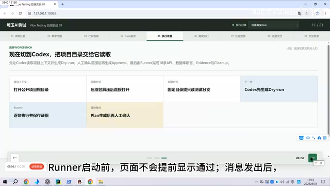Click the IME bear logo icon

301,138
